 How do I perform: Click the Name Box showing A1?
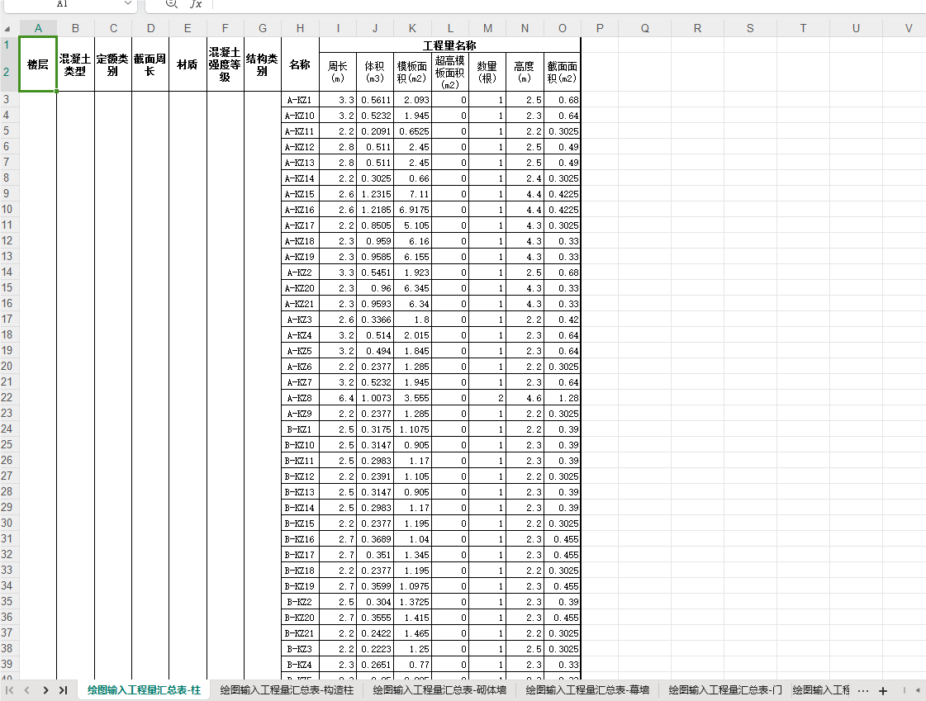tap(62, 3)
